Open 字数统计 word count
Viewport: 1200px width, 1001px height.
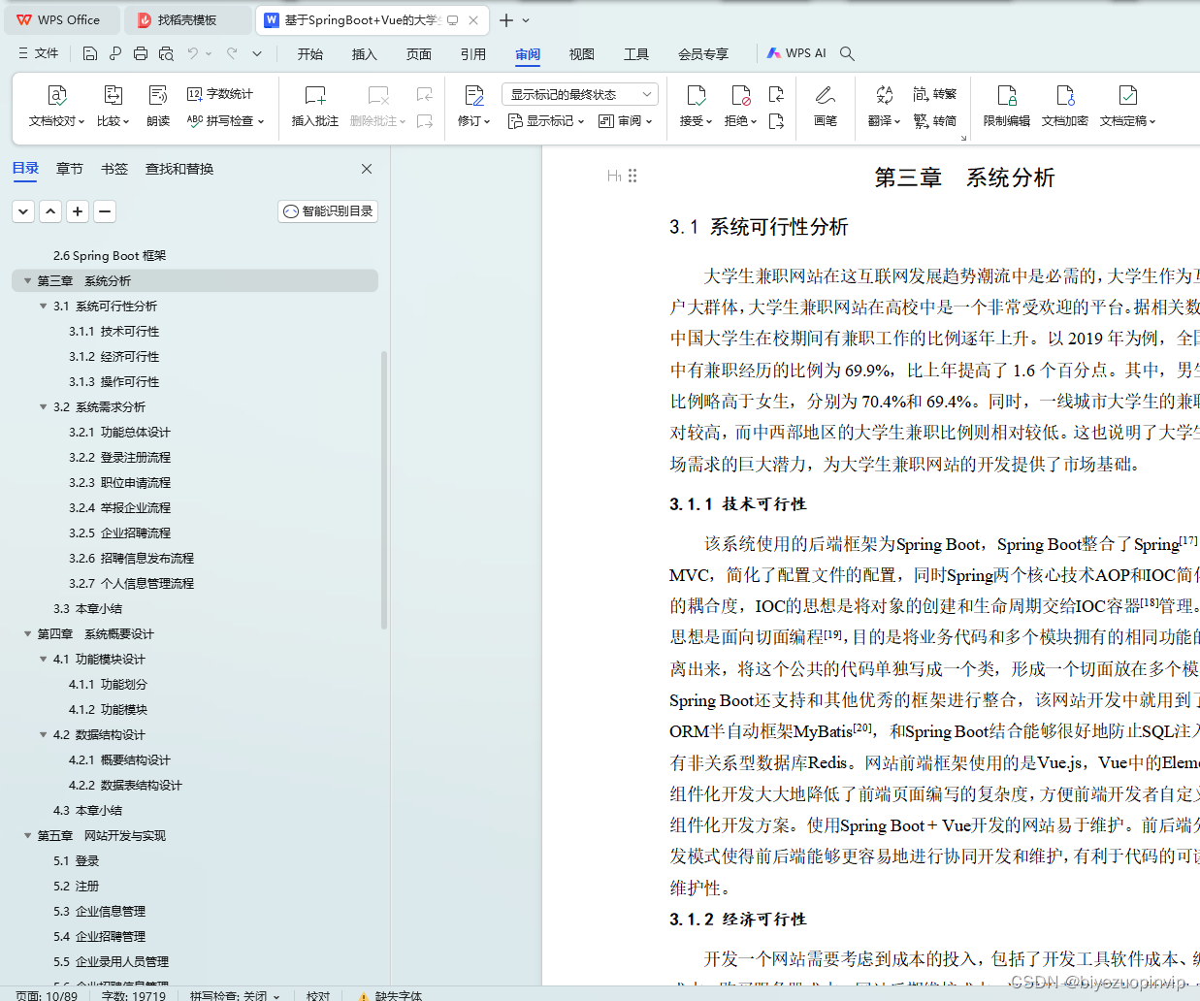point(220,94)
